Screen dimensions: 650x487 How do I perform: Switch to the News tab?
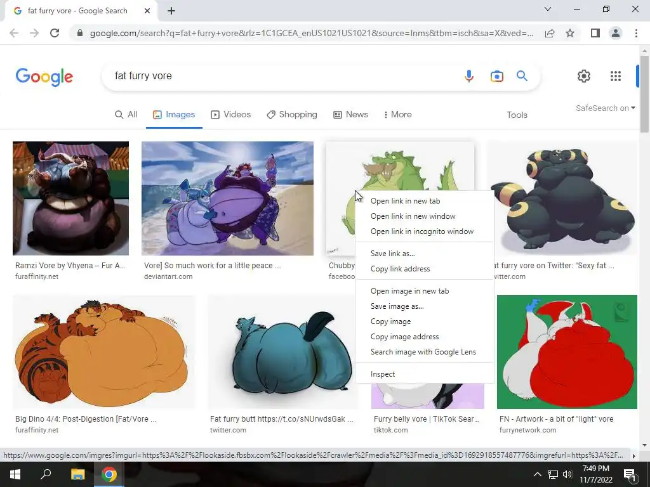[x=350, y=115]
